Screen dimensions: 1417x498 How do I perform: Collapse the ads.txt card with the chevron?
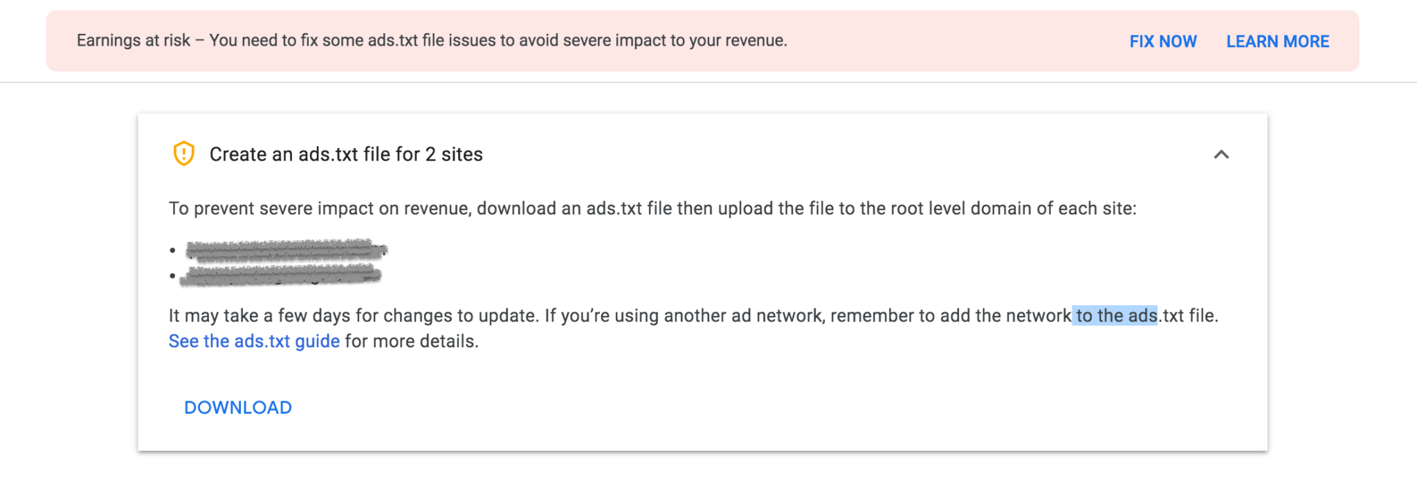click(1223, 155)
